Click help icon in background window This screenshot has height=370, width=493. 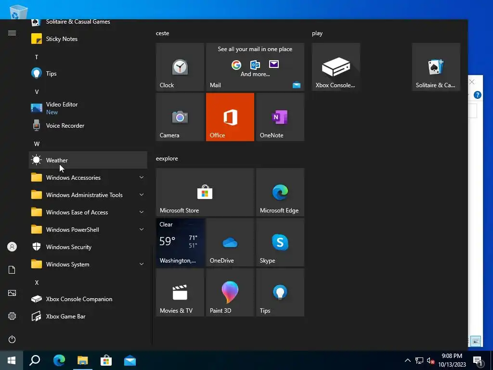point(477,95)
